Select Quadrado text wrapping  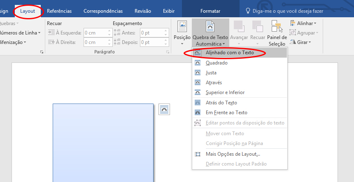coord(240,63)
